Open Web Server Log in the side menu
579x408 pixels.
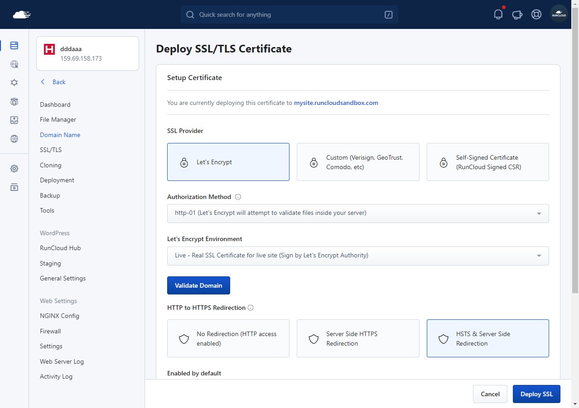coord(62,361)
